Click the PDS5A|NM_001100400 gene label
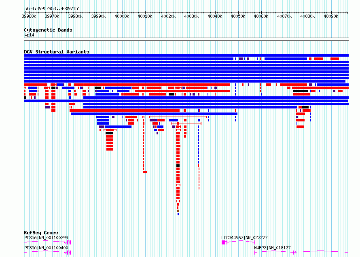 46,248
